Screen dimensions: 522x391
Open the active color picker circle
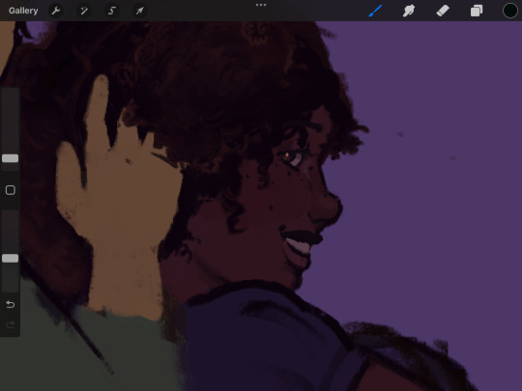pyautogui.click(x=510, y=11)
